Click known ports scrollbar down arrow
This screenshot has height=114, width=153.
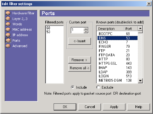click(140, 81)
